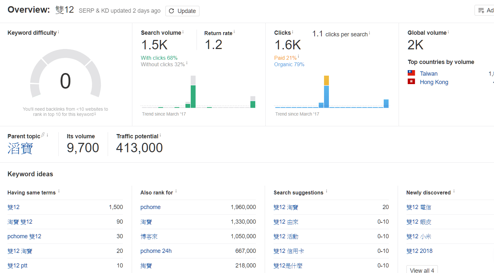The width and height of the screenshot is (494, 273).
Task: Click info icon next to Newly discovered
Action: [454, 191]
